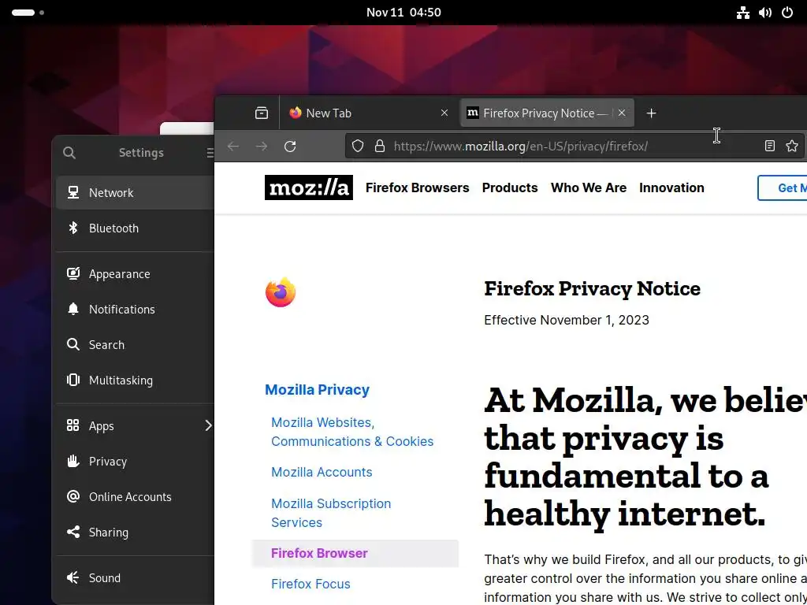This screenshot has width=807, height=605.
Task: Open the Firefox Focus link
Action: [311, 584]
